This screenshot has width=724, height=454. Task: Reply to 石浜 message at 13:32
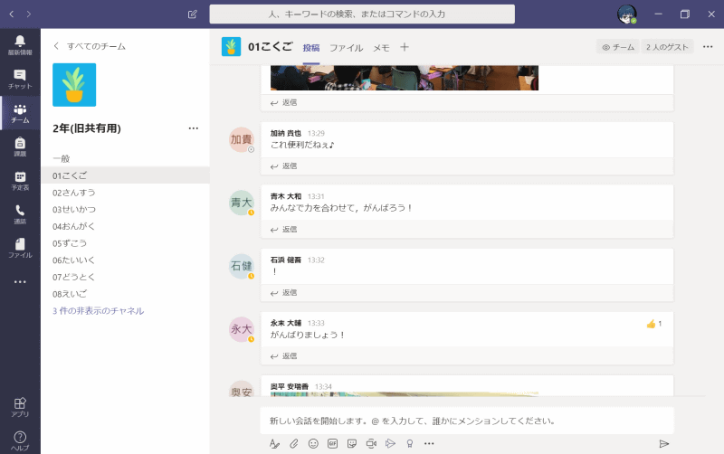click(x=283, y=293)
